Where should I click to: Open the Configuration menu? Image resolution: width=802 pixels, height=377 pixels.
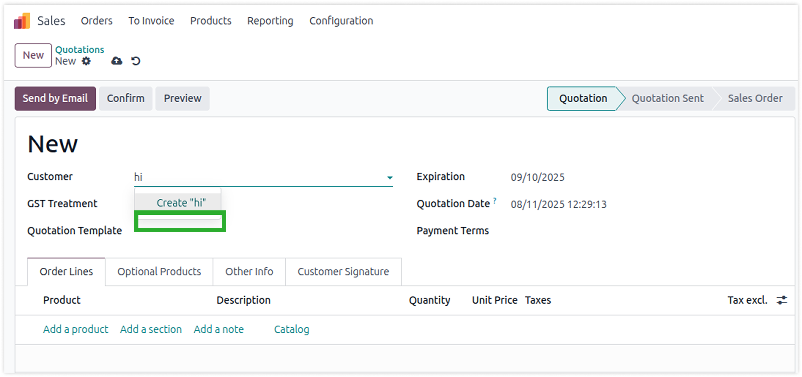341,21
